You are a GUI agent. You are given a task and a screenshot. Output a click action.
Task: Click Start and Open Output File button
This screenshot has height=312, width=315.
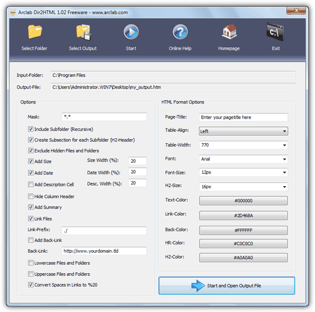[227, 285]
